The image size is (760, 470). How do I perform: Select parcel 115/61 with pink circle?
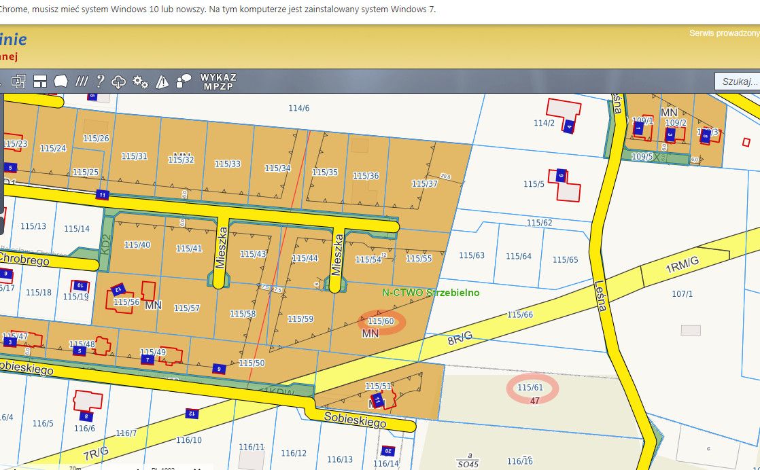pyautogui.click(x=530, y=387)
